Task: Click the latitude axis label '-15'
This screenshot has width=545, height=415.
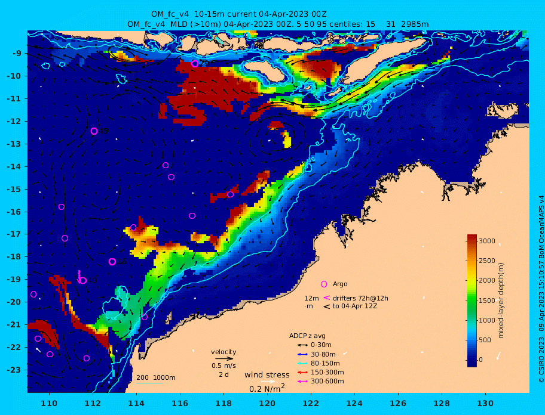Action: tap(14, 189)
